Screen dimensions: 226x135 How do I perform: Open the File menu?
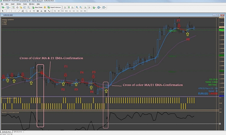[2, 4]
